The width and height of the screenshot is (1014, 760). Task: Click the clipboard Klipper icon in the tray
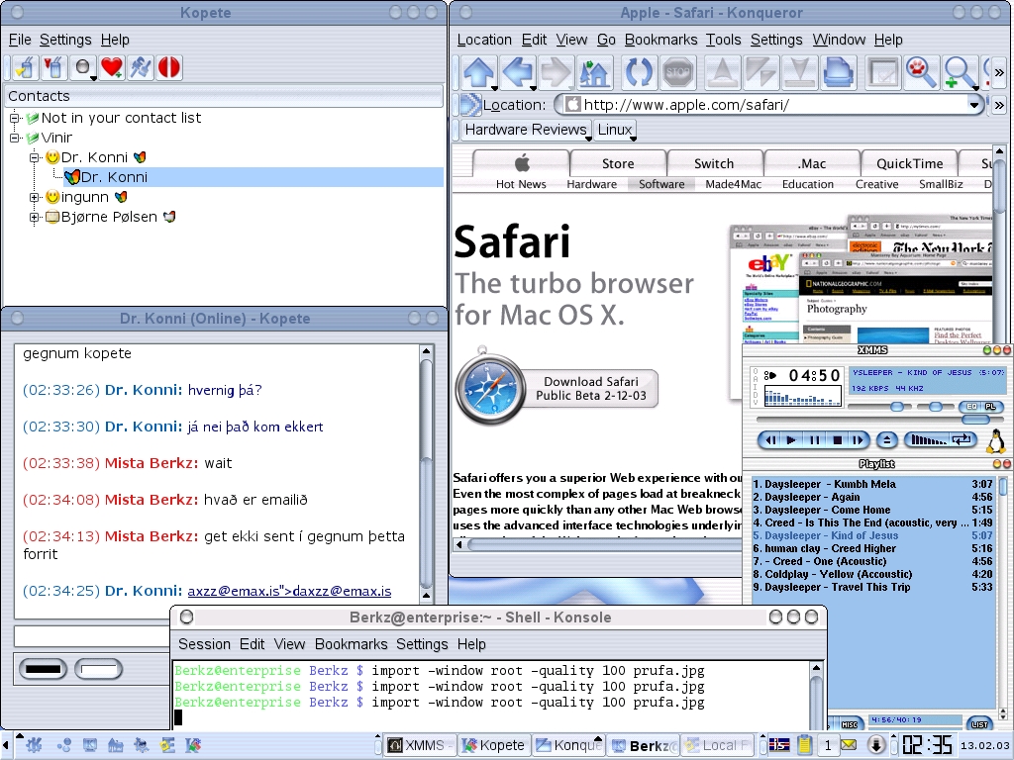[804, 745]
